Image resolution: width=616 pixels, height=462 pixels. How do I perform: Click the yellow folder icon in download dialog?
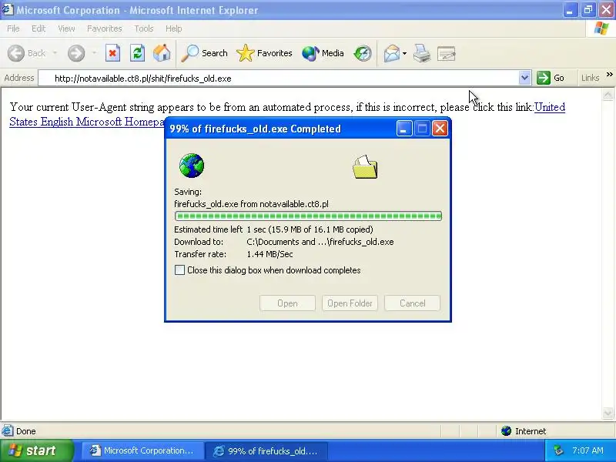point(365,167)
